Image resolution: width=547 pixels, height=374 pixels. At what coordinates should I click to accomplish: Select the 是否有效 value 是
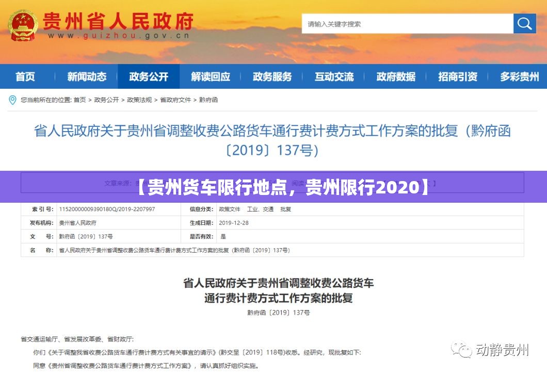click(223, 236)
